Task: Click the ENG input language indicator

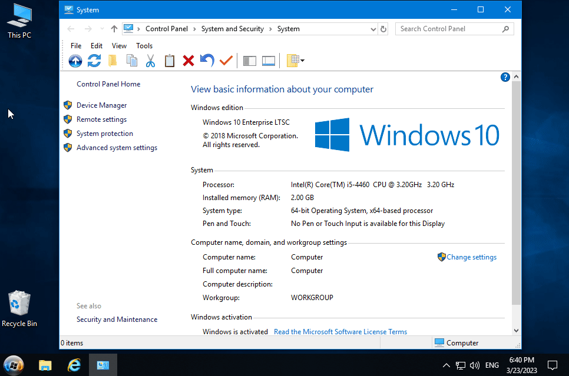Action: pyautogui.click(x=492, y=365)
